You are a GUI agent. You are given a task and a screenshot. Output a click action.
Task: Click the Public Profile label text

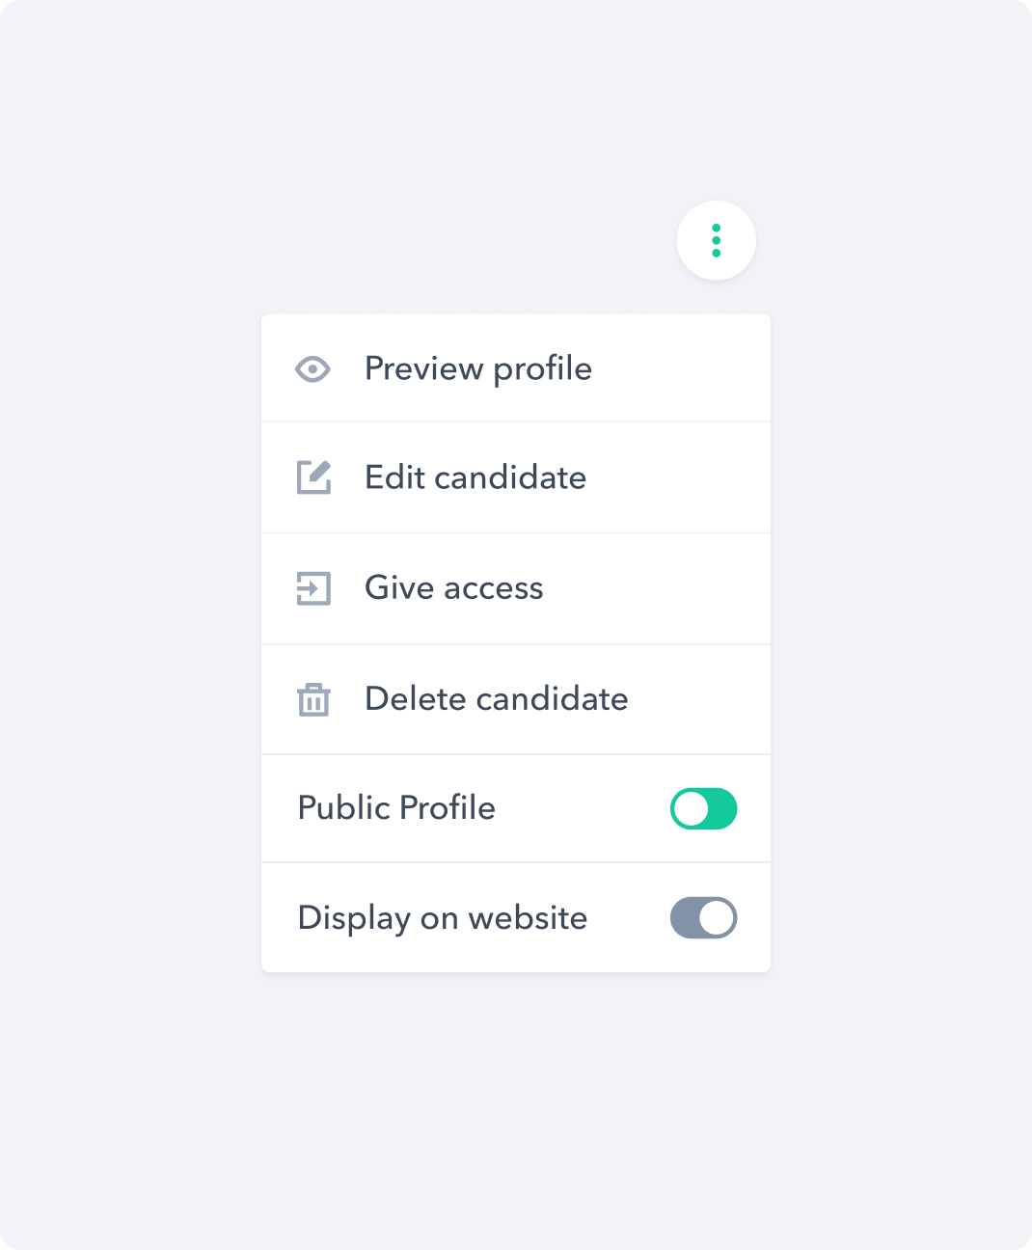pos(396,808)
